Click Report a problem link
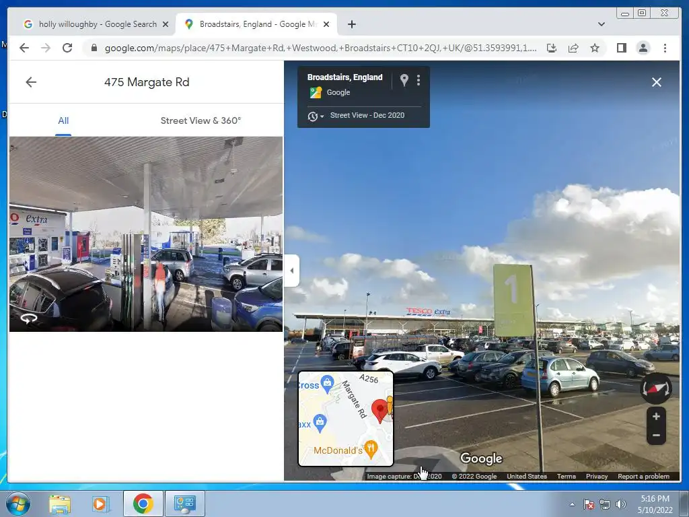Viewport: 689px width, 517px height. 643,477
